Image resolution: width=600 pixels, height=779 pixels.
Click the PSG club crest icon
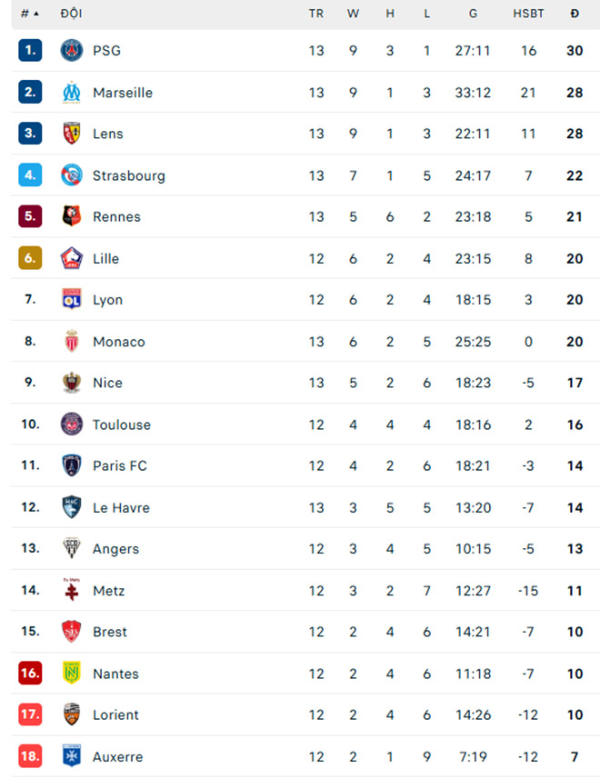coord(71,51)
